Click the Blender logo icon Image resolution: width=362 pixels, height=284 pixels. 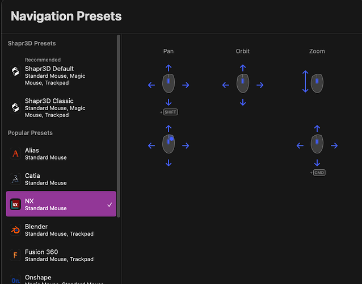coord(16,229)
